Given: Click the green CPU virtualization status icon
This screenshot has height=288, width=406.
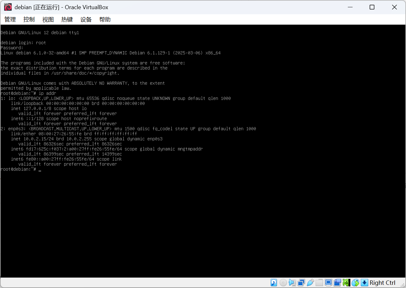Looking at the screenshot, I should (346, 283).
